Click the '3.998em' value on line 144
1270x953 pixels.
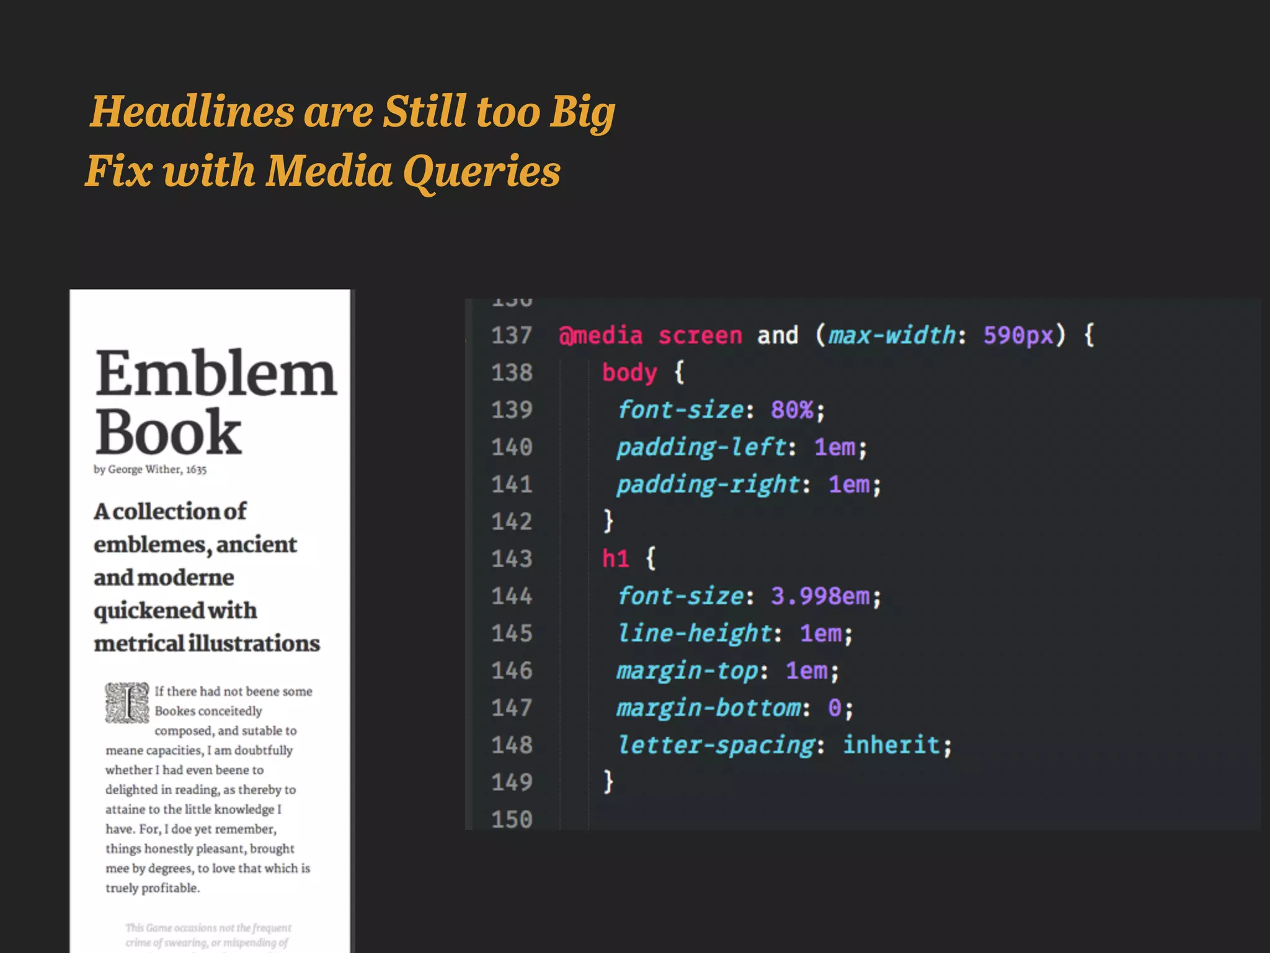pyautogui.click(x=820, y=596)
